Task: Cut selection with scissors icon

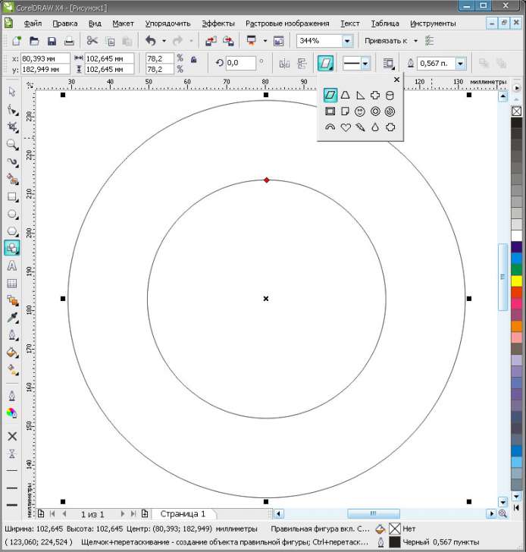Action: pyautogui.click(x=92, y=41)
